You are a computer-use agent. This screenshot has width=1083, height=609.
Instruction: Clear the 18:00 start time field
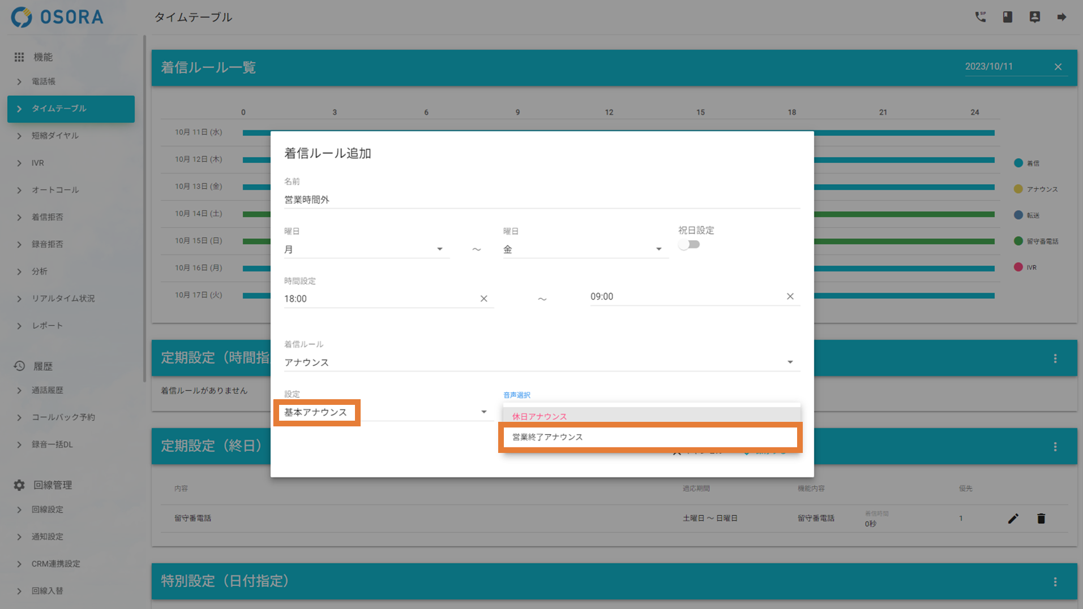tap(483, 299)
